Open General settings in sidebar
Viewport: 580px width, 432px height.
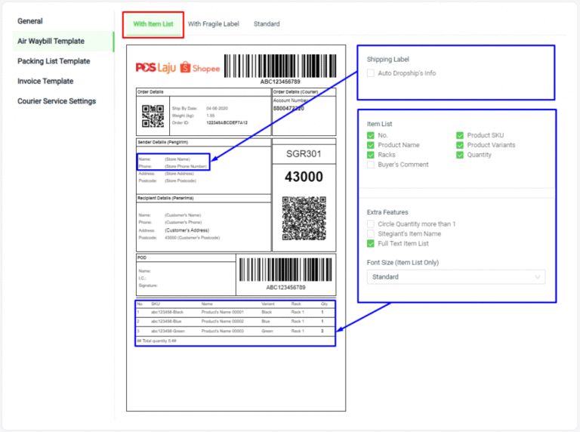30,21
